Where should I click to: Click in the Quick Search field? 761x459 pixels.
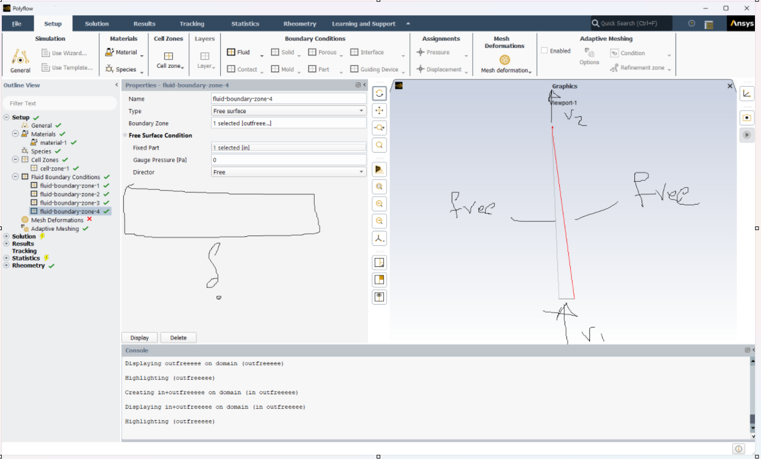[632, 24]
